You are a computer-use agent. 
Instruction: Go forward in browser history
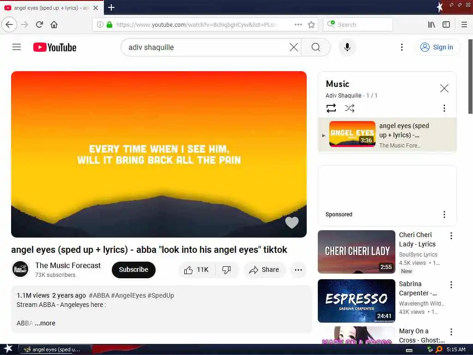click(x=25, y=24)
